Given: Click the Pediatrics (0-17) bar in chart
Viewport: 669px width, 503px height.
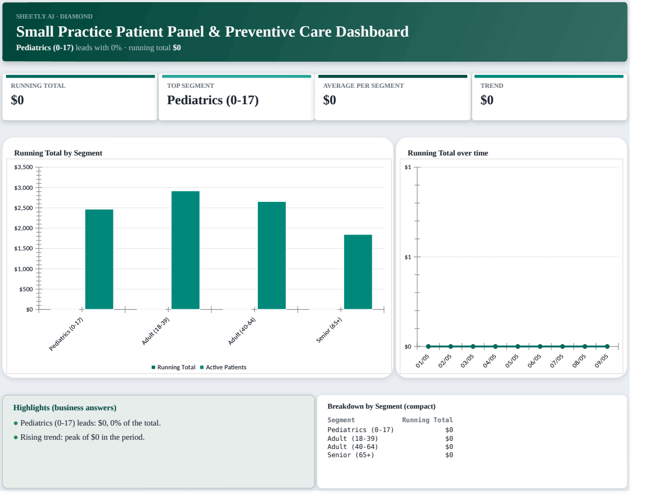Looking at the screenshot, I should tap(99, 259).
